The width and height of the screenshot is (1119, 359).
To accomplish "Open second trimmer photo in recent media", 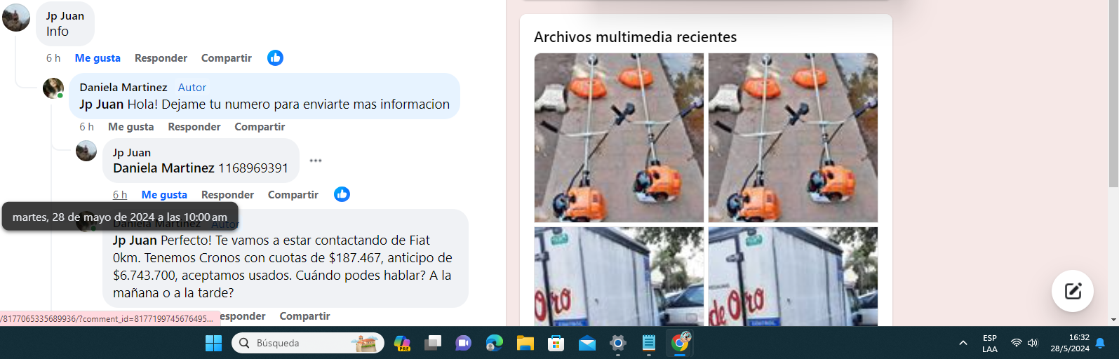I will (x=793, y=138).
